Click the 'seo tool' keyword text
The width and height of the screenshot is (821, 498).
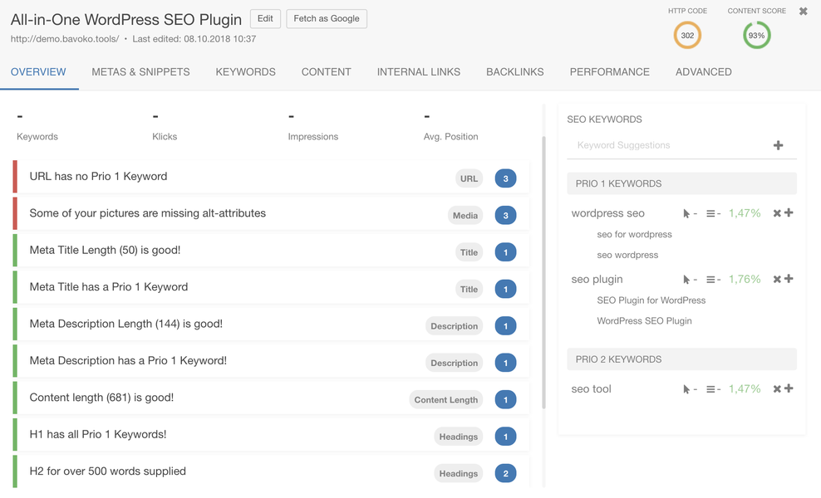[591, 389]
